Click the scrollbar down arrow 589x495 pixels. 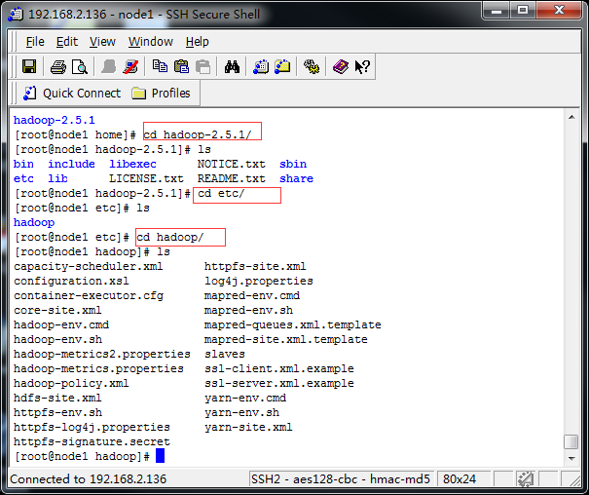(x=571, y=458)
